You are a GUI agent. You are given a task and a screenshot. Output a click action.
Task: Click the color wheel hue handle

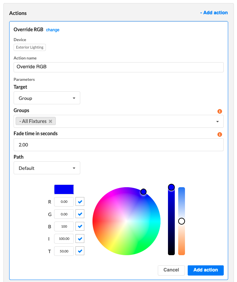pyautogui.click(x=143, y=192)
